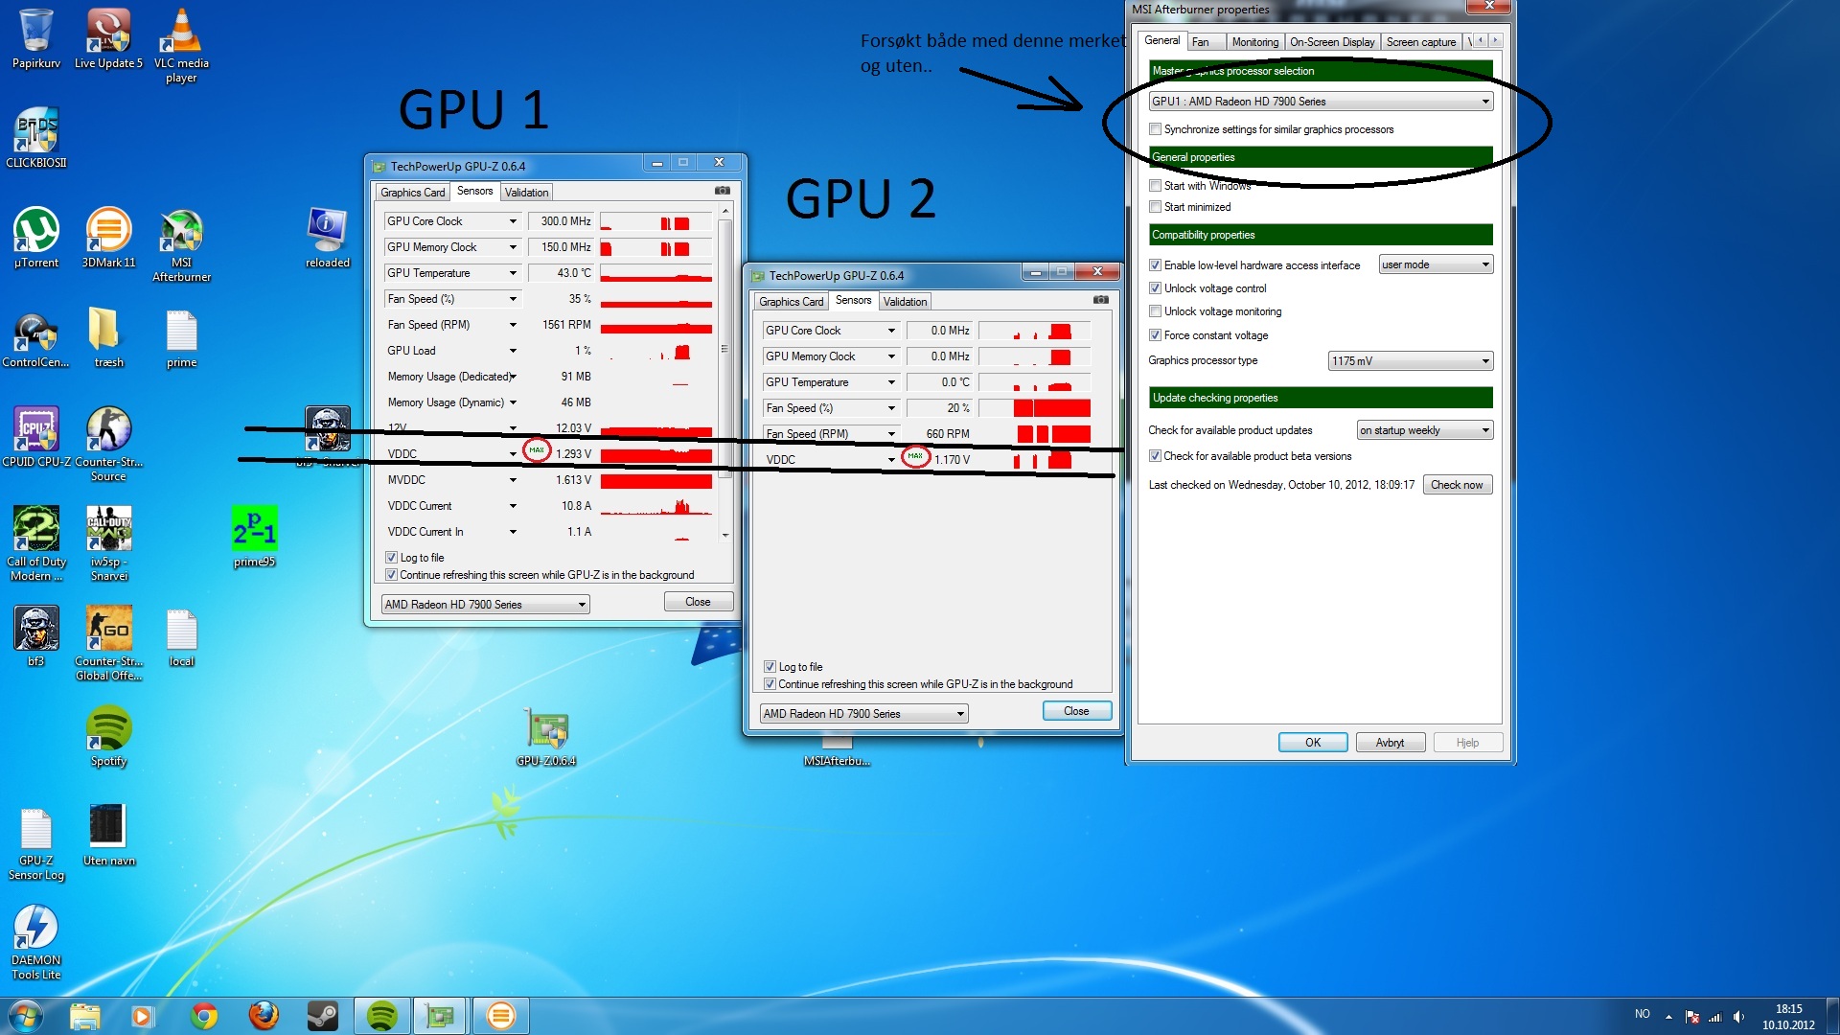Screen dimensions: 1840x1035
Task: Enable Unlock voltage monitoring checkbox
Action: (1155, 311)
